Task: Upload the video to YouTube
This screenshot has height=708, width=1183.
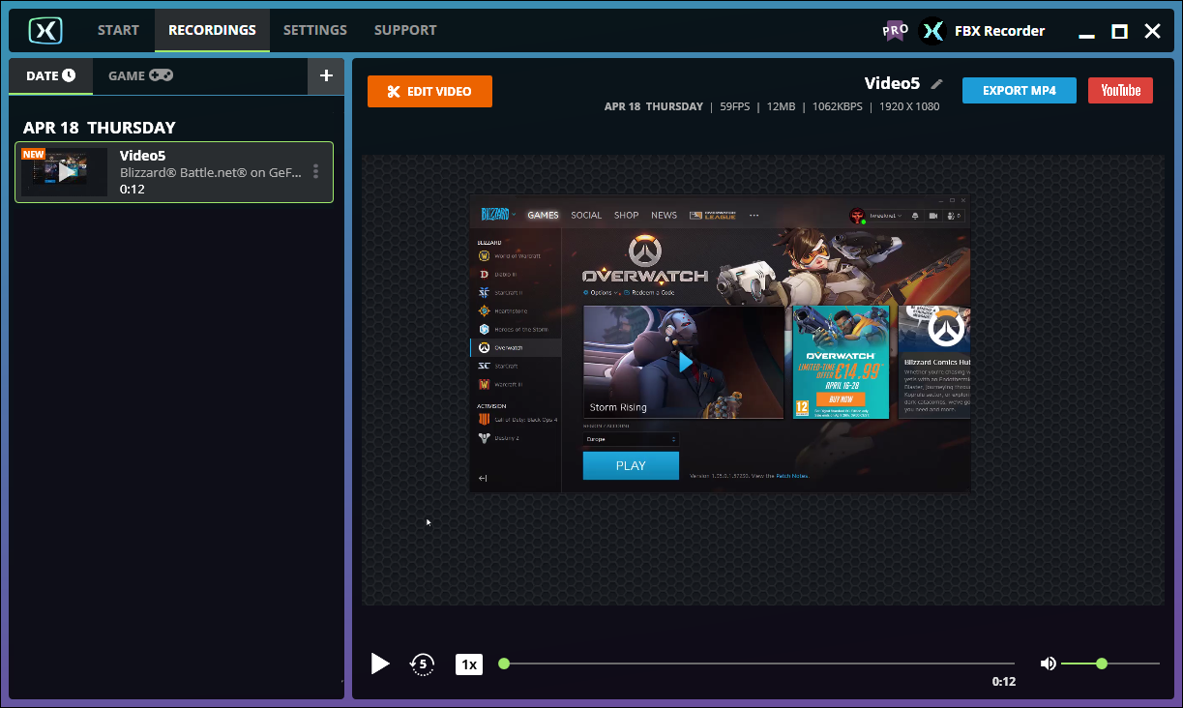Action: pos(1120,90)
